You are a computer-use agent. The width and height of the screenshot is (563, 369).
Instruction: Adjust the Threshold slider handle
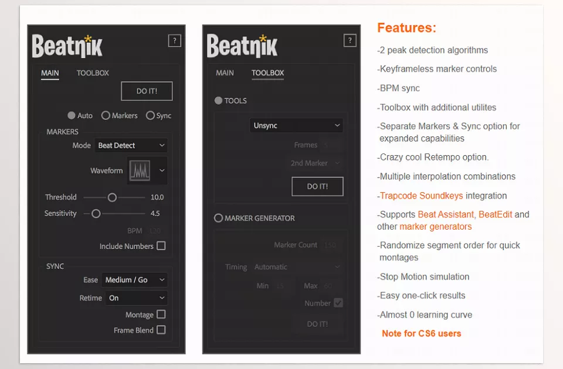pos(112,197)
